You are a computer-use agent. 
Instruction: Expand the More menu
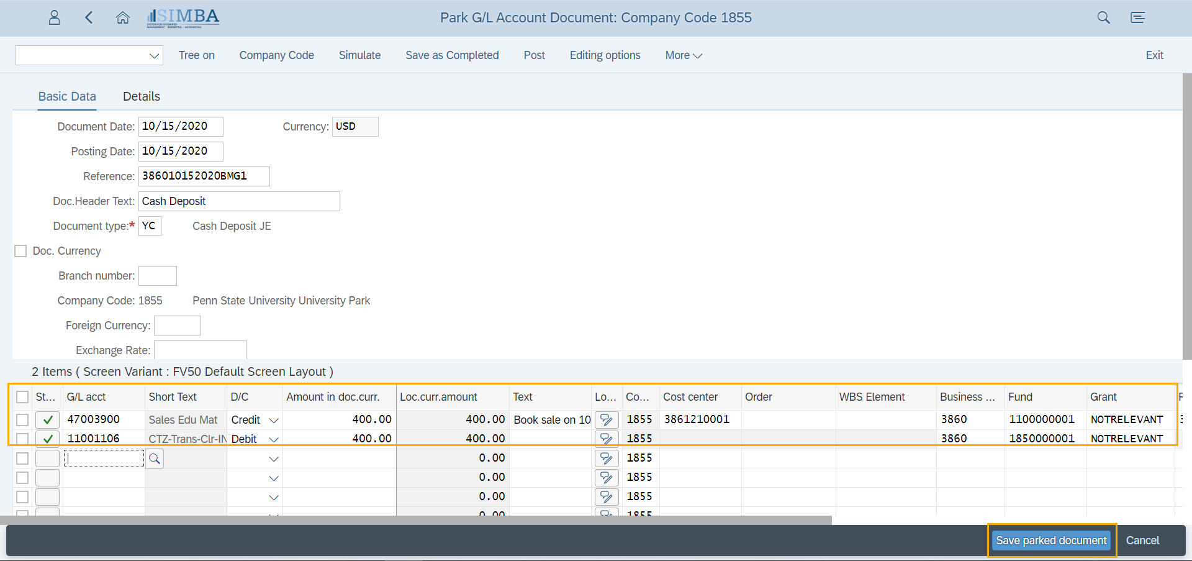coord(684,55)
